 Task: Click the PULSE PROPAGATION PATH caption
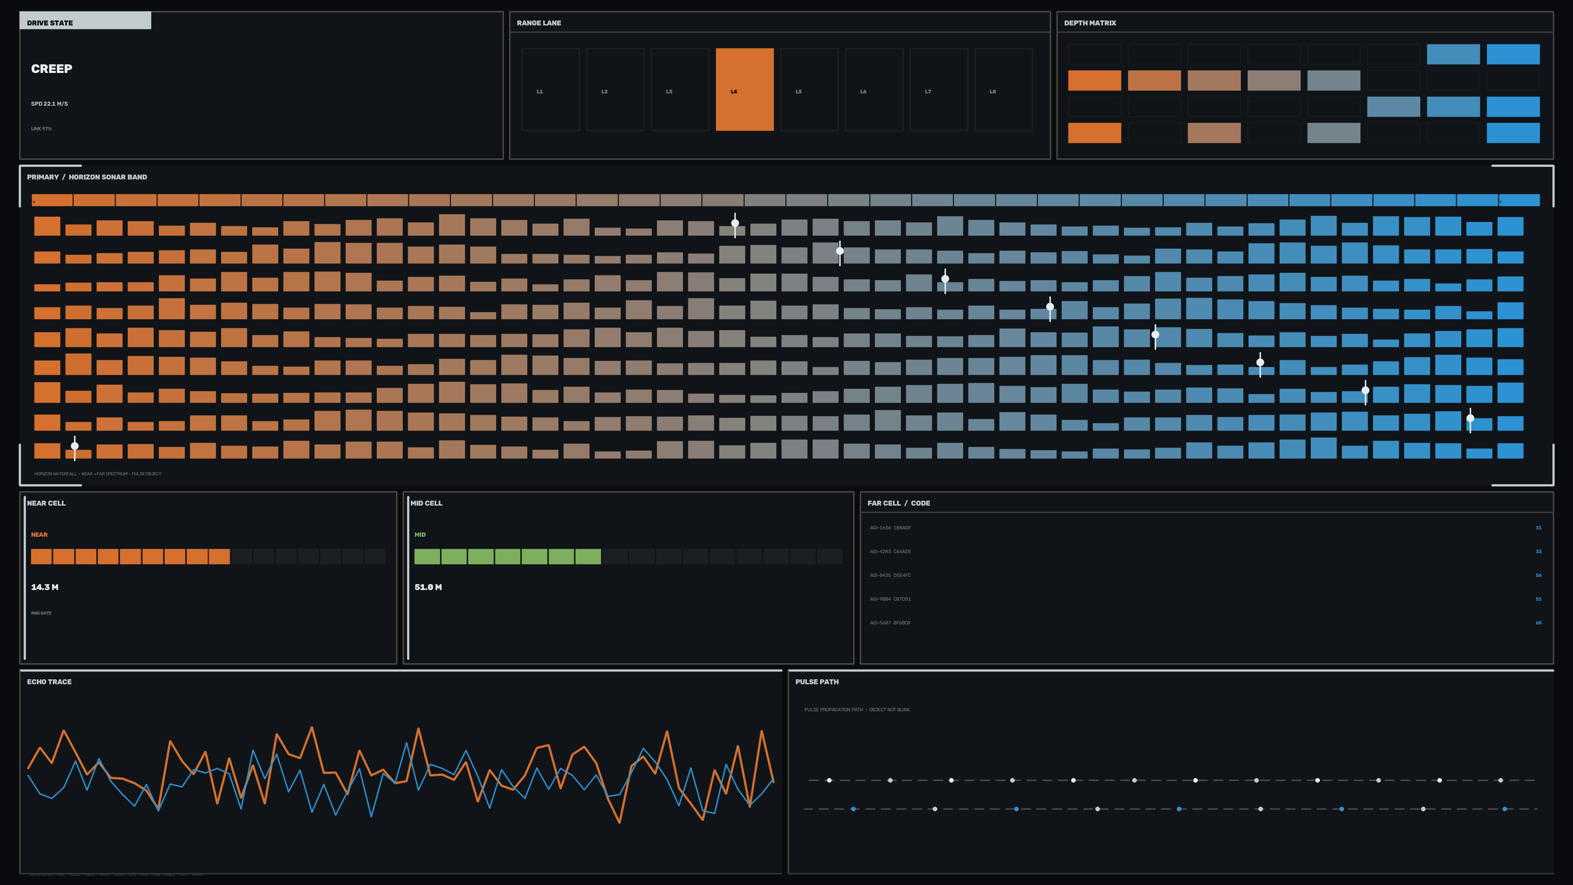(x=857, y=710)
